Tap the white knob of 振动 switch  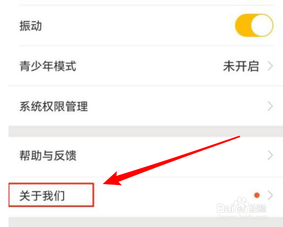pyautogui.click(x=262, y=25)
